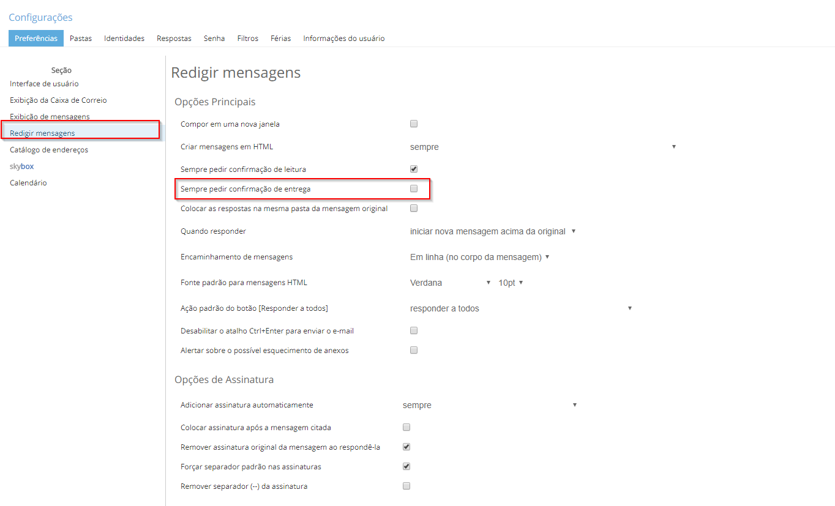Enable 'Alertar sobre o possível esquecimento de anexos'
This screenshot has width=835, height=506.
pyautogui.click(x=414, y=350)
